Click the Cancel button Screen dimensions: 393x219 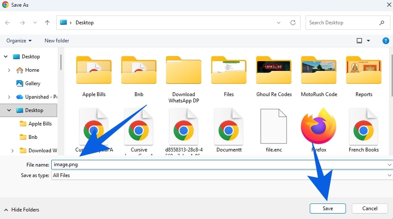tap(370, 209)
